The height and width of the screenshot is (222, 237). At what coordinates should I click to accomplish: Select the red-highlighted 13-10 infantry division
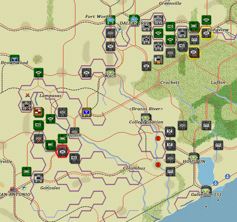tap(62, 152)
